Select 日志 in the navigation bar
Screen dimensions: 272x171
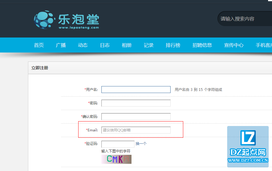105,45
